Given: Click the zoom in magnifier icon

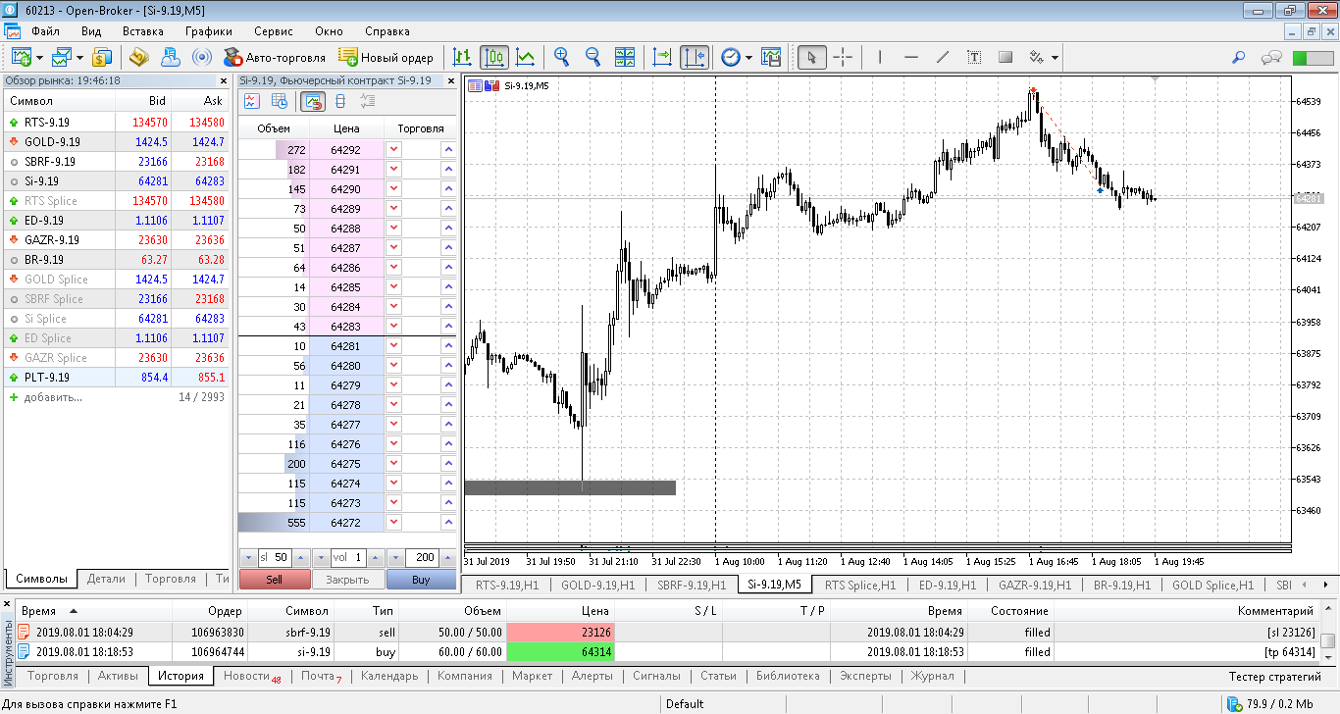Looking at the screenshot, I should (561, 57).
